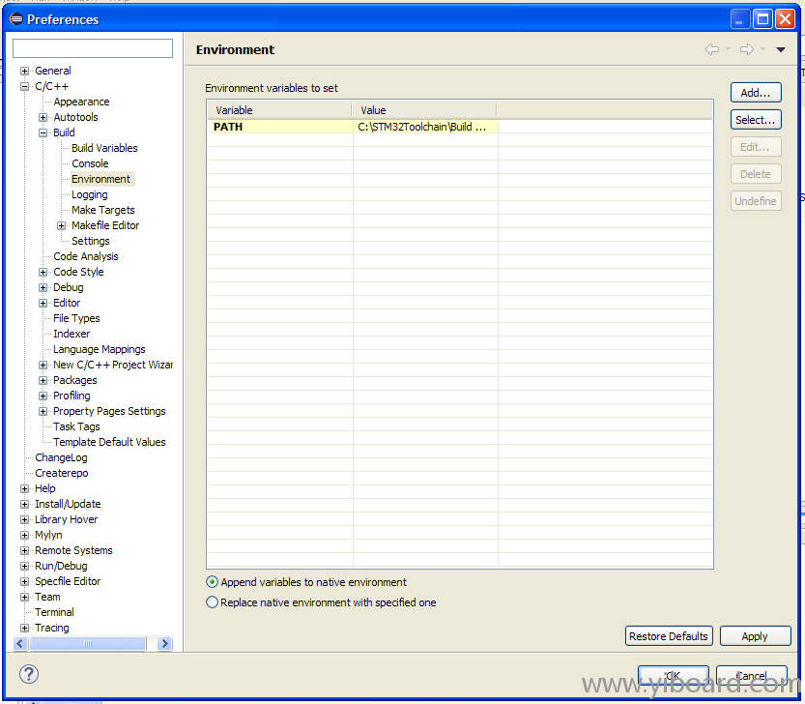Click the Eclipse Preferences title bar icon
Image resolution: width=805 pixels, height=704 pixels.
(15, 18)
